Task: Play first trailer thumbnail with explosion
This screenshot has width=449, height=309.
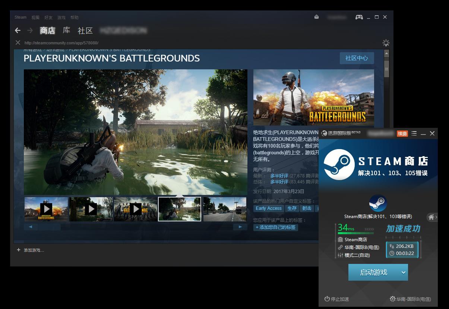Action: coord(46,209)
